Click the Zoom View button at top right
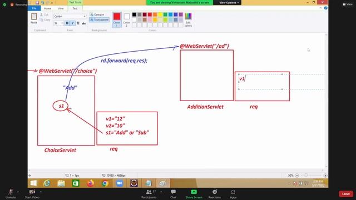 [348, 4]
